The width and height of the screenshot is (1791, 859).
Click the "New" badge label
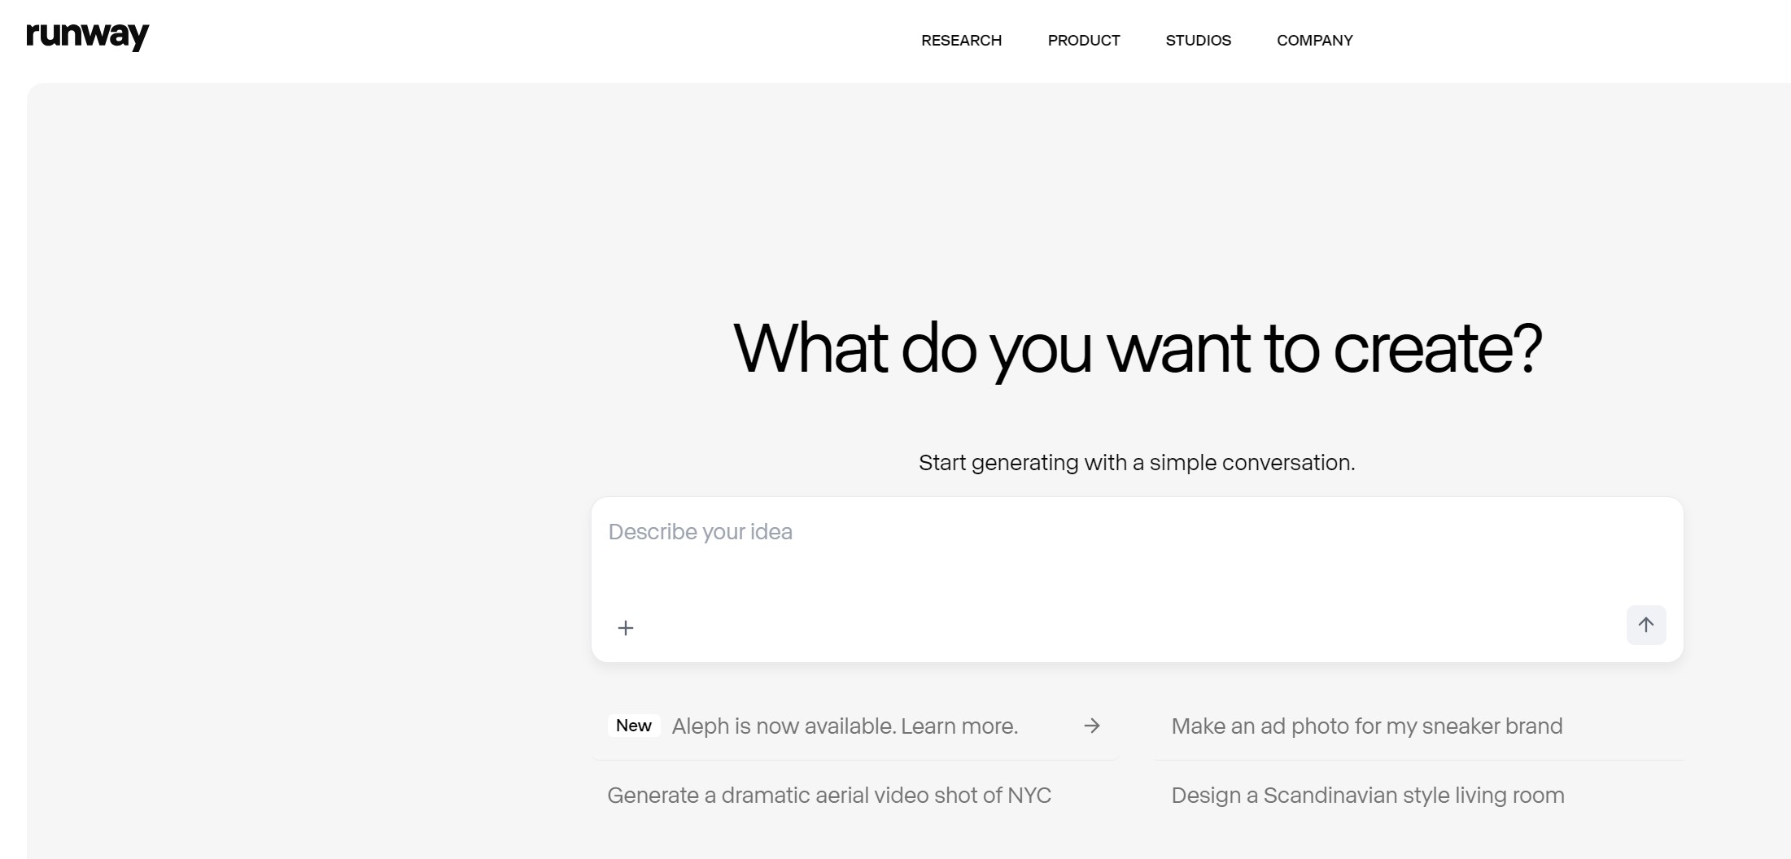pos(633,726)
